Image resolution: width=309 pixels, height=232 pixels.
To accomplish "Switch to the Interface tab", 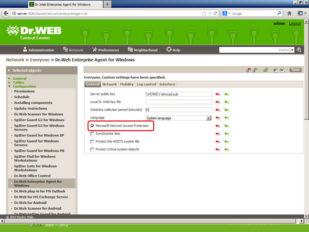I will (x=167, y=84).
